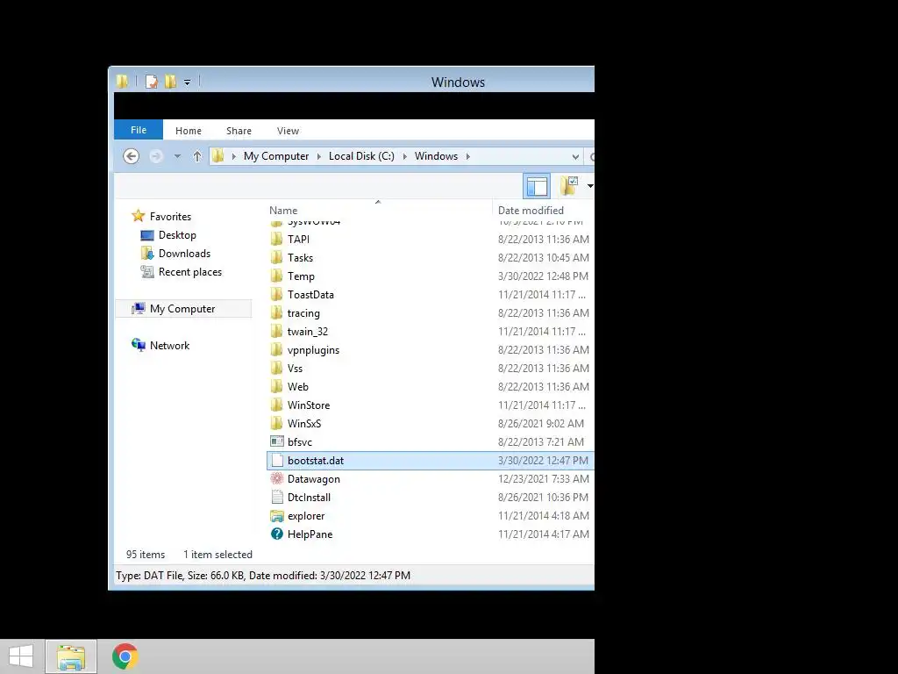Expand address bar history dropdown
898x674 pixels.
click(575, 156)
